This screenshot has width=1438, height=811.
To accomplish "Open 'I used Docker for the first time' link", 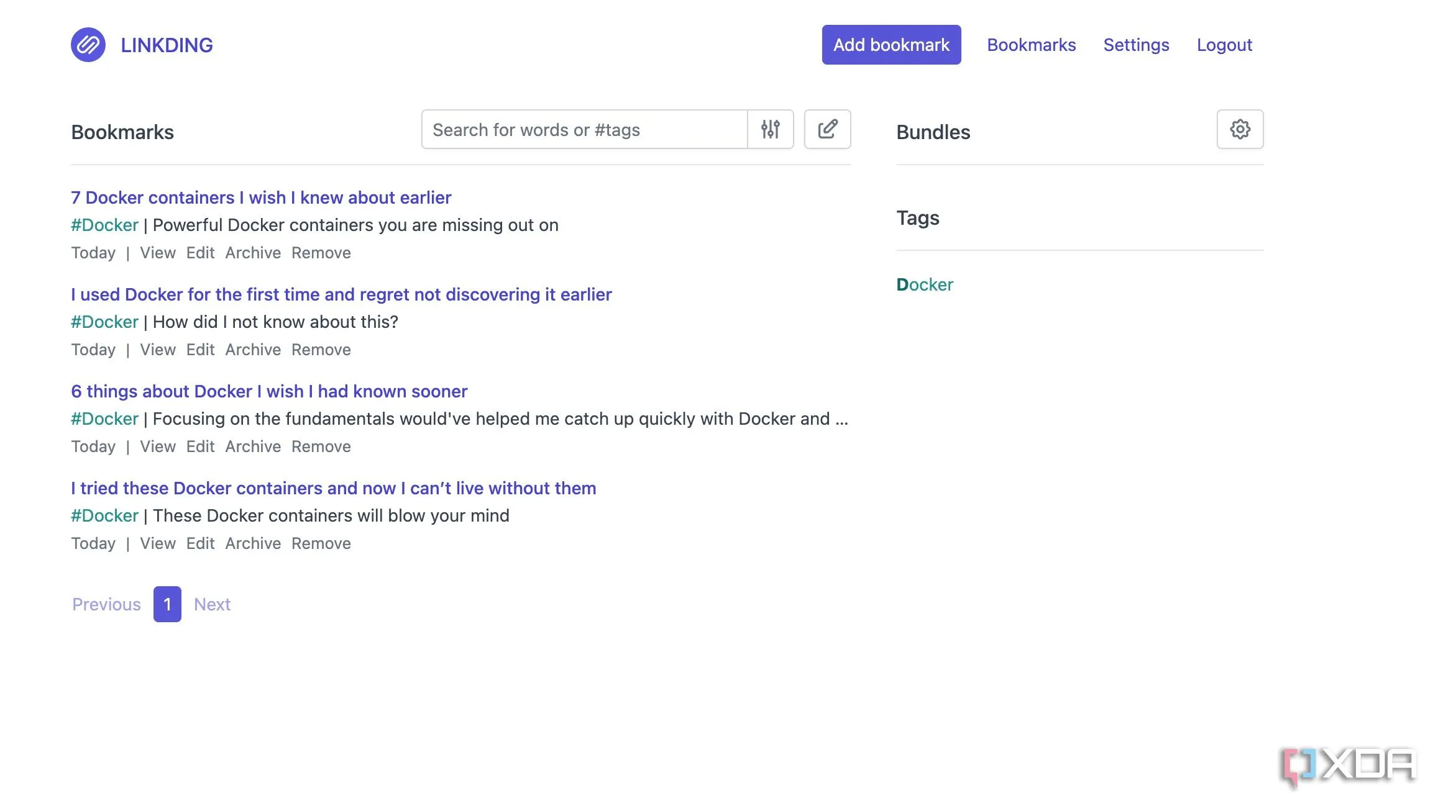I will point(341,294).
